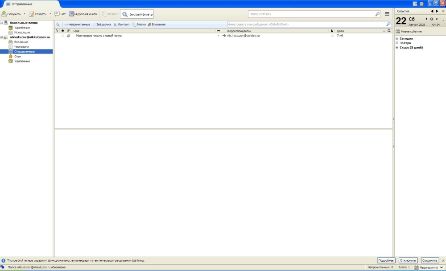
Task: Open the dropdown arrow next to Получить
Action: pyautogui.click(x=25, y=14)
